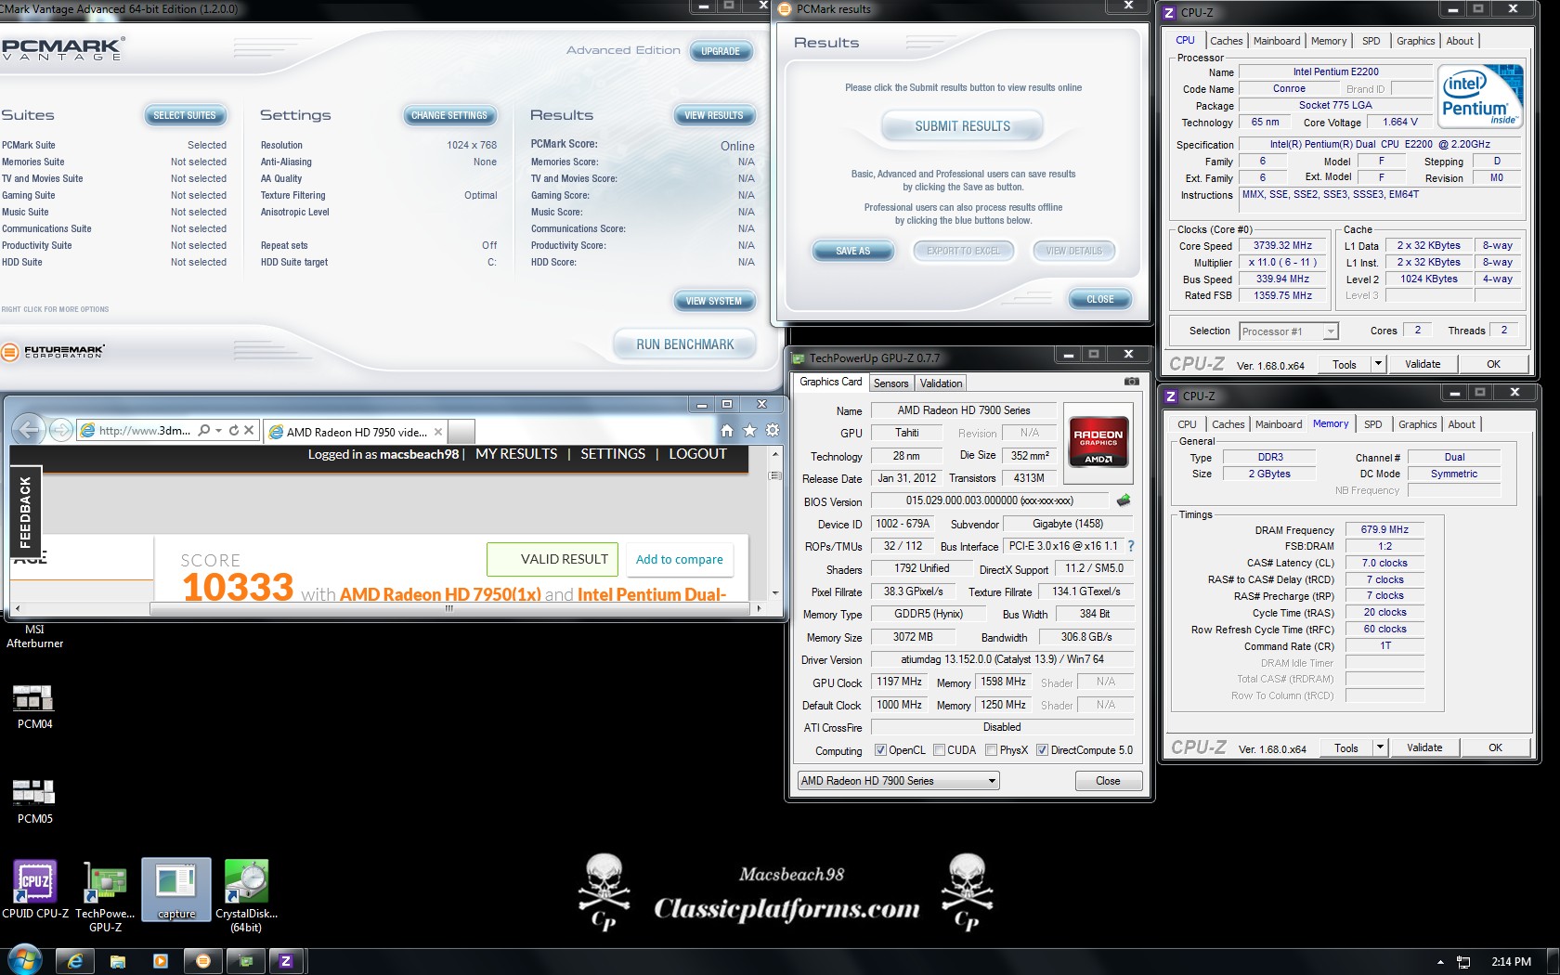Open browser Home page icon
Screen dimensions: 1560x975
tap(727, 430)
